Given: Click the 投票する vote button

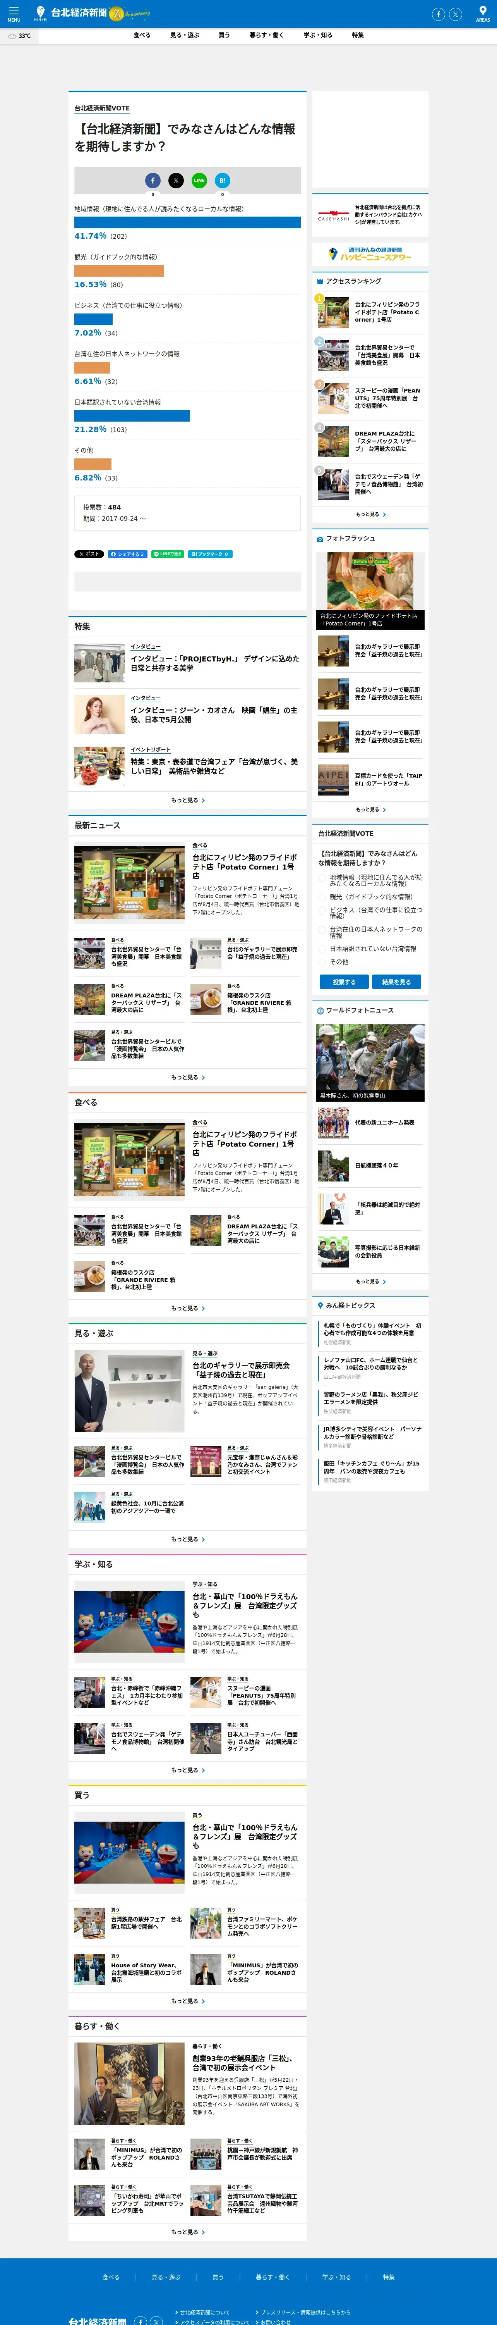Looking at the screenshot, I should click(x=344, y=982).
